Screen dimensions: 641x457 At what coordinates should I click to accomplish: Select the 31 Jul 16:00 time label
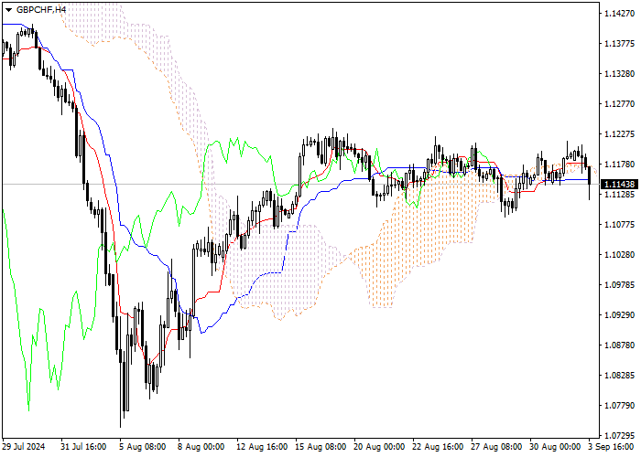click(x=83, y=447)
